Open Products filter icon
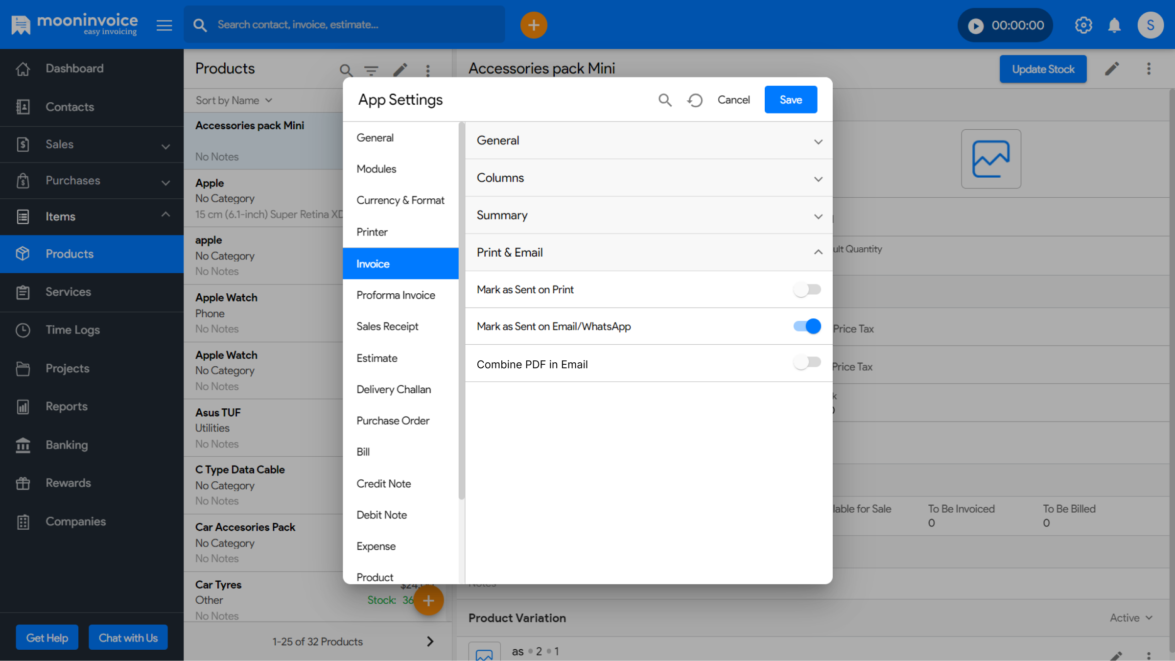The image size is (1175, 661). coord(372,71)
